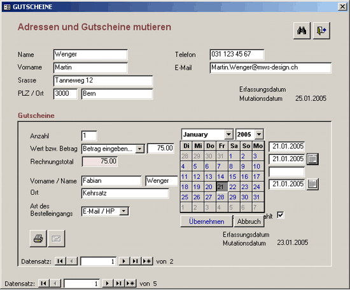Image resolution: width=350 pixels, height=290 pixels.
Task: Click the Telefon input field
Action: [237, 55]
